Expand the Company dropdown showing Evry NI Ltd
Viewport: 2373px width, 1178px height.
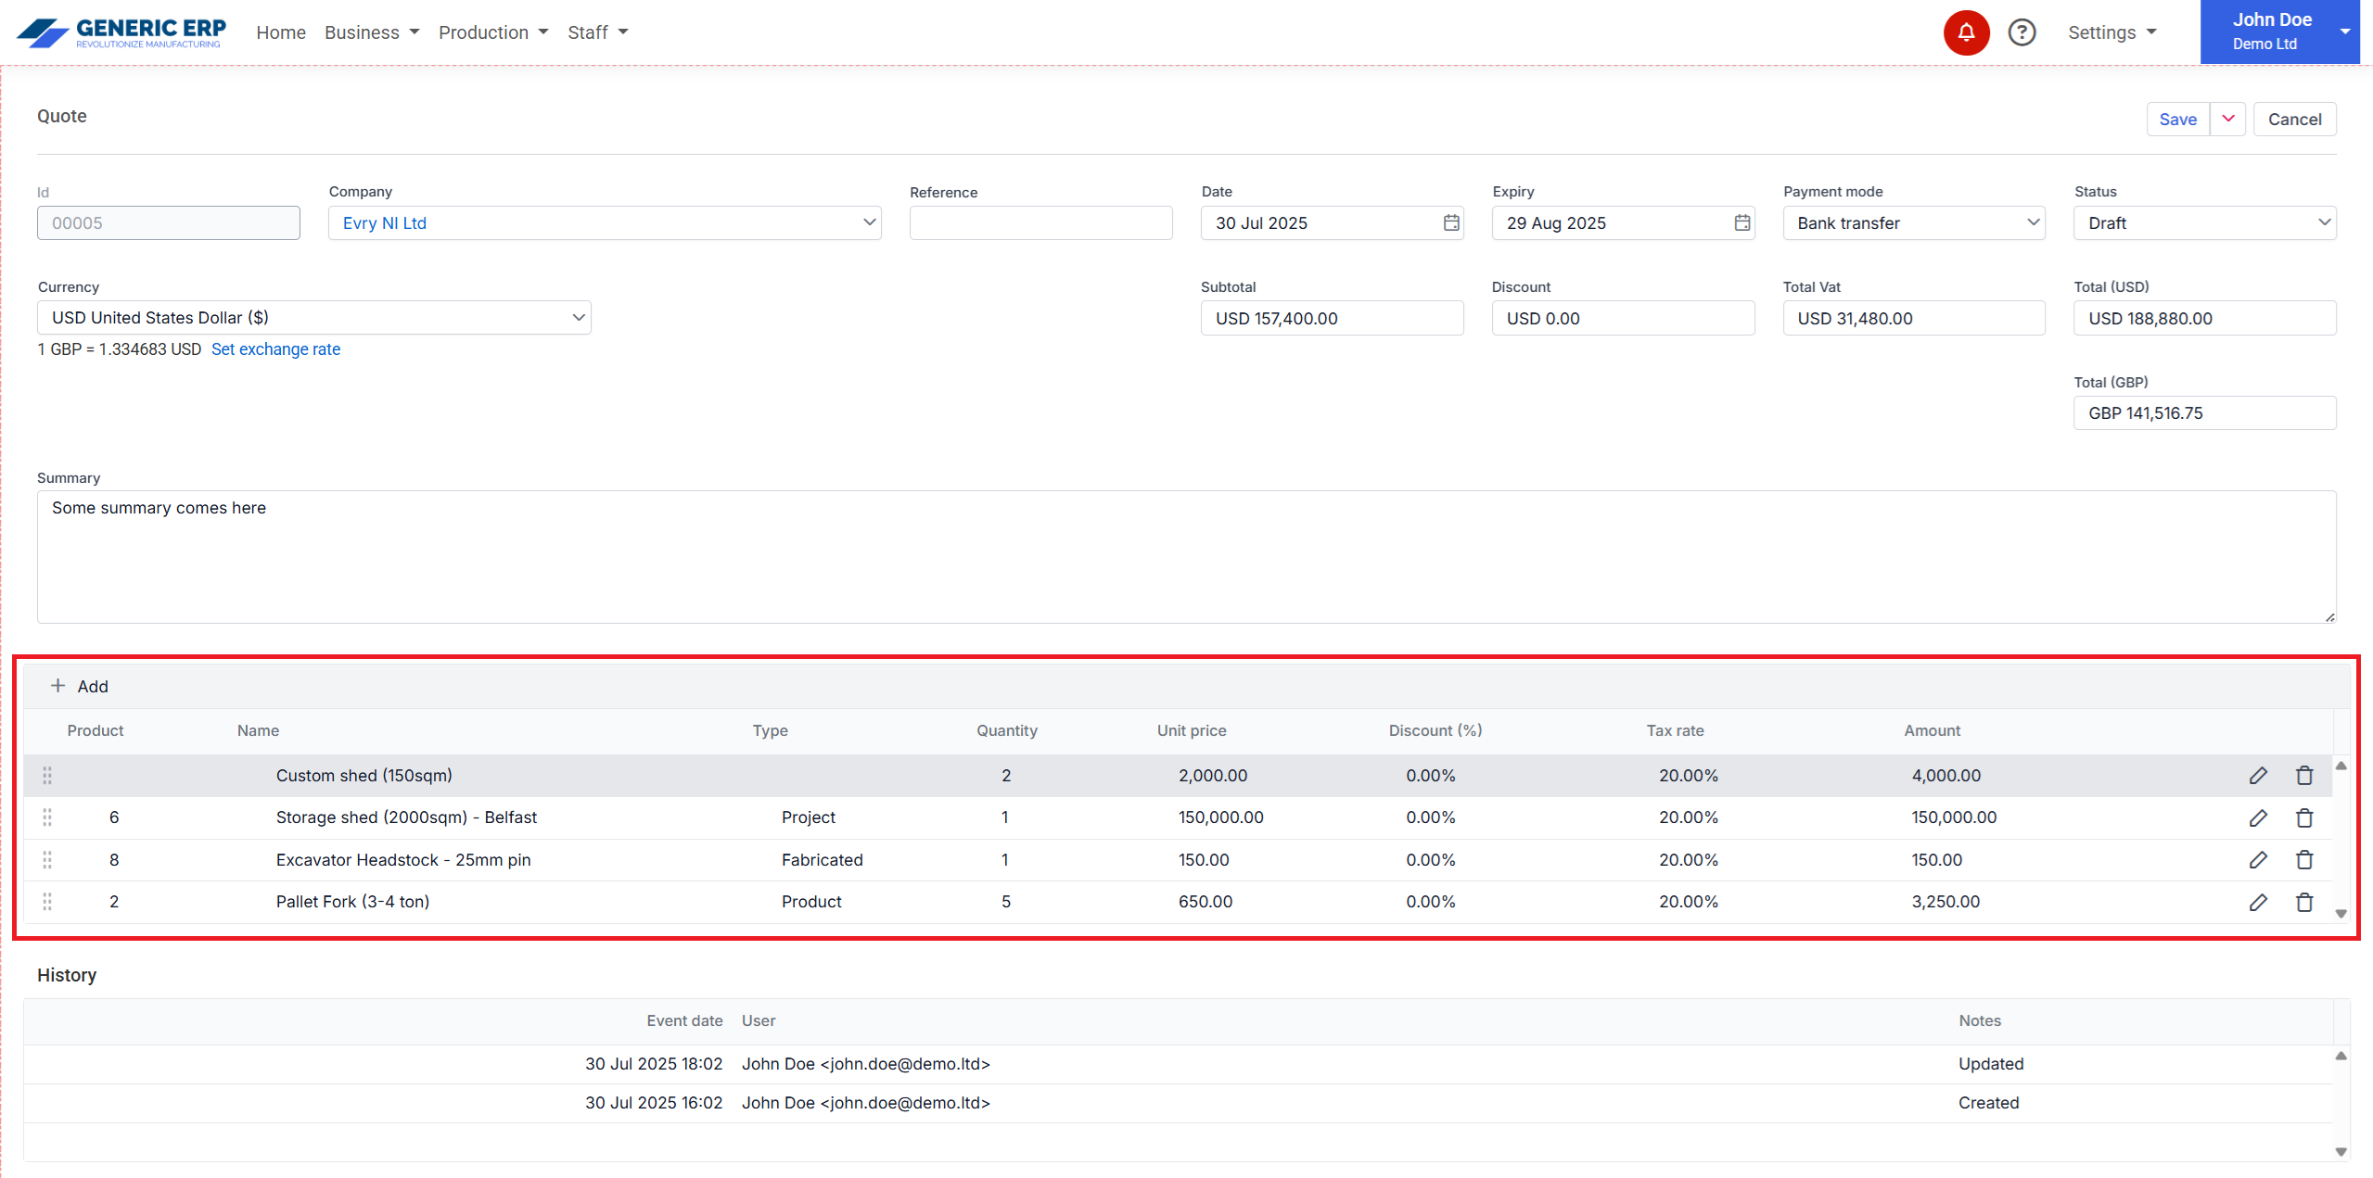point(868,223)
